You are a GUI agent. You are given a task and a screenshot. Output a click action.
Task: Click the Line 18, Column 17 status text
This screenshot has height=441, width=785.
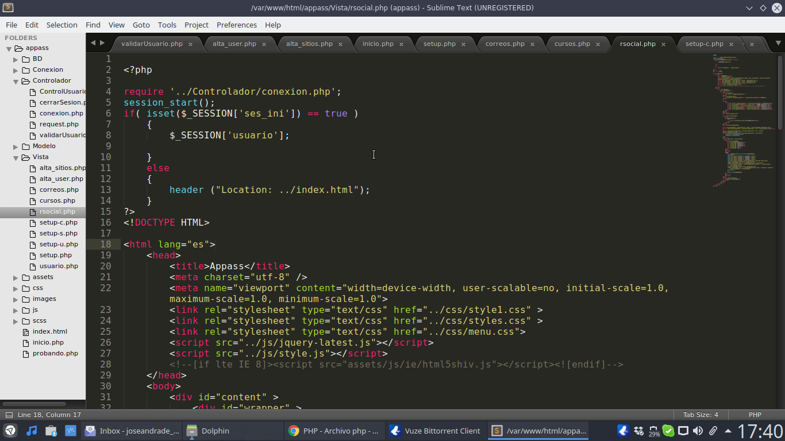point(49,415)
